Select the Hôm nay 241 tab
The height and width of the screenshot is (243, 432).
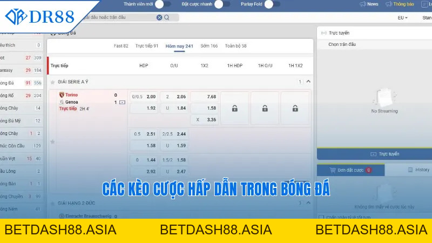179,46
